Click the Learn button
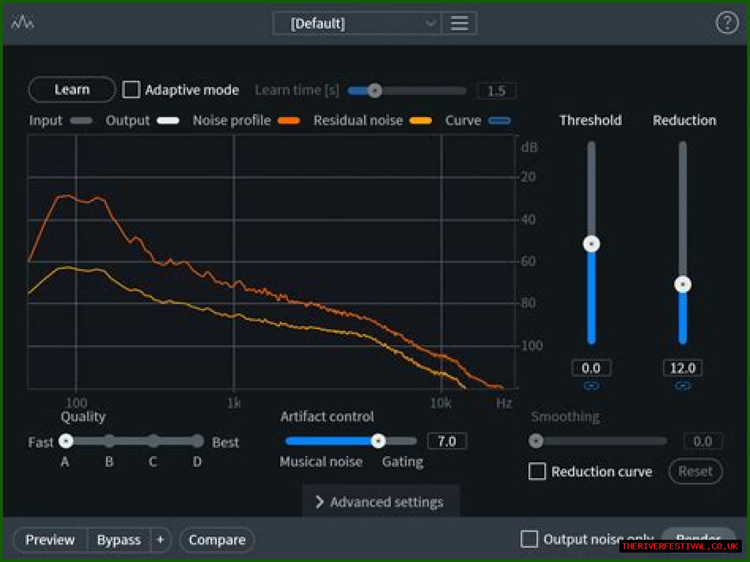This screenshot has width=750, height=562. (71, 90)
